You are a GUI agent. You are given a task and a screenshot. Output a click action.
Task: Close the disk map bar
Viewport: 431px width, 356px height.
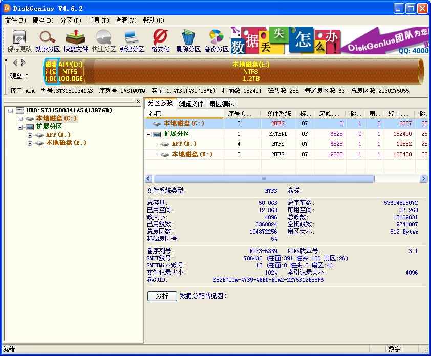tap(6, 60)
